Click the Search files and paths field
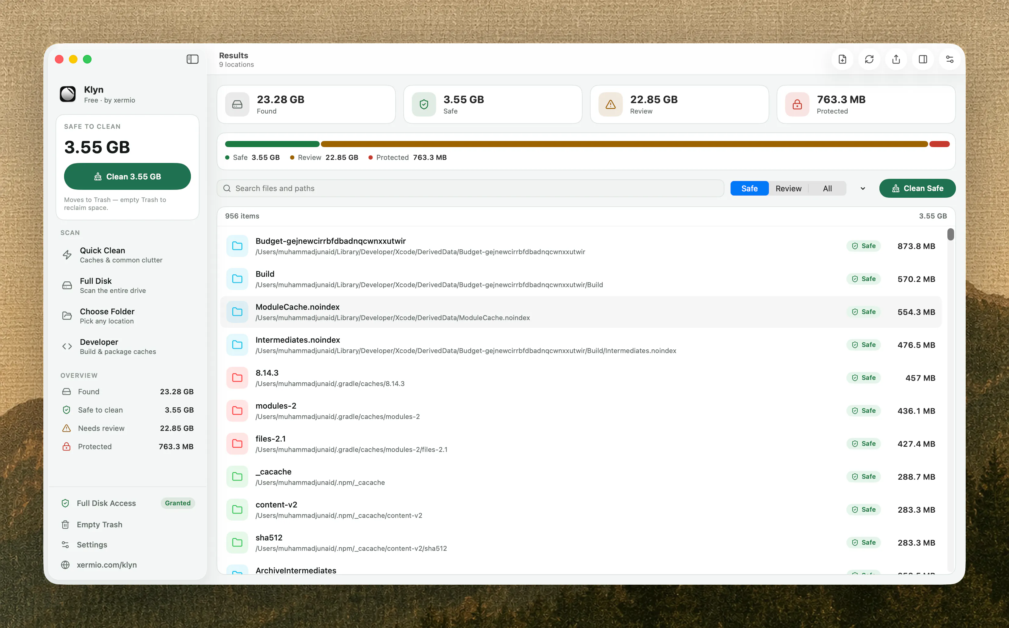 470,189
